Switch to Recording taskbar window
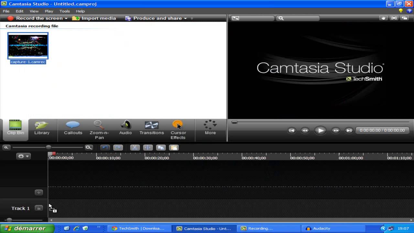This screenshot has height=233, width=414. click(x=268, y=228)
